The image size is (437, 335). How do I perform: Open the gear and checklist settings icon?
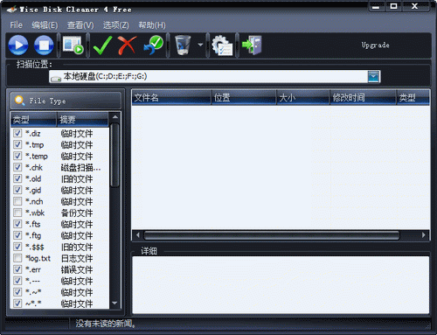(222, 45)
